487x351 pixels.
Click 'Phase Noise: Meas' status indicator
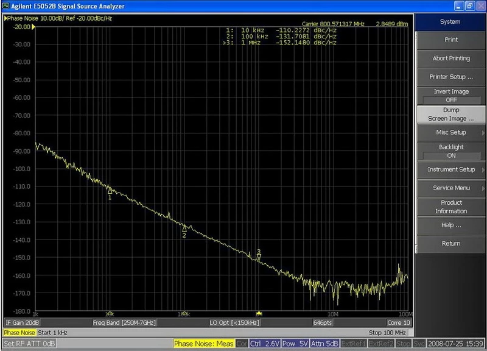click(x=204, y=344)
